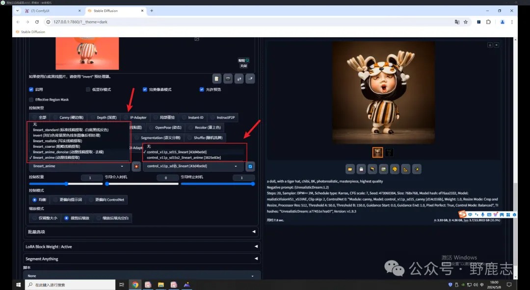
Task: Expand the Segment Anything panel
Action: [x=142, y=259]
